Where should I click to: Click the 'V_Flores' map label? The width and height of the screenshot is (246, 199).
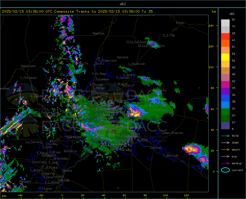45,189
